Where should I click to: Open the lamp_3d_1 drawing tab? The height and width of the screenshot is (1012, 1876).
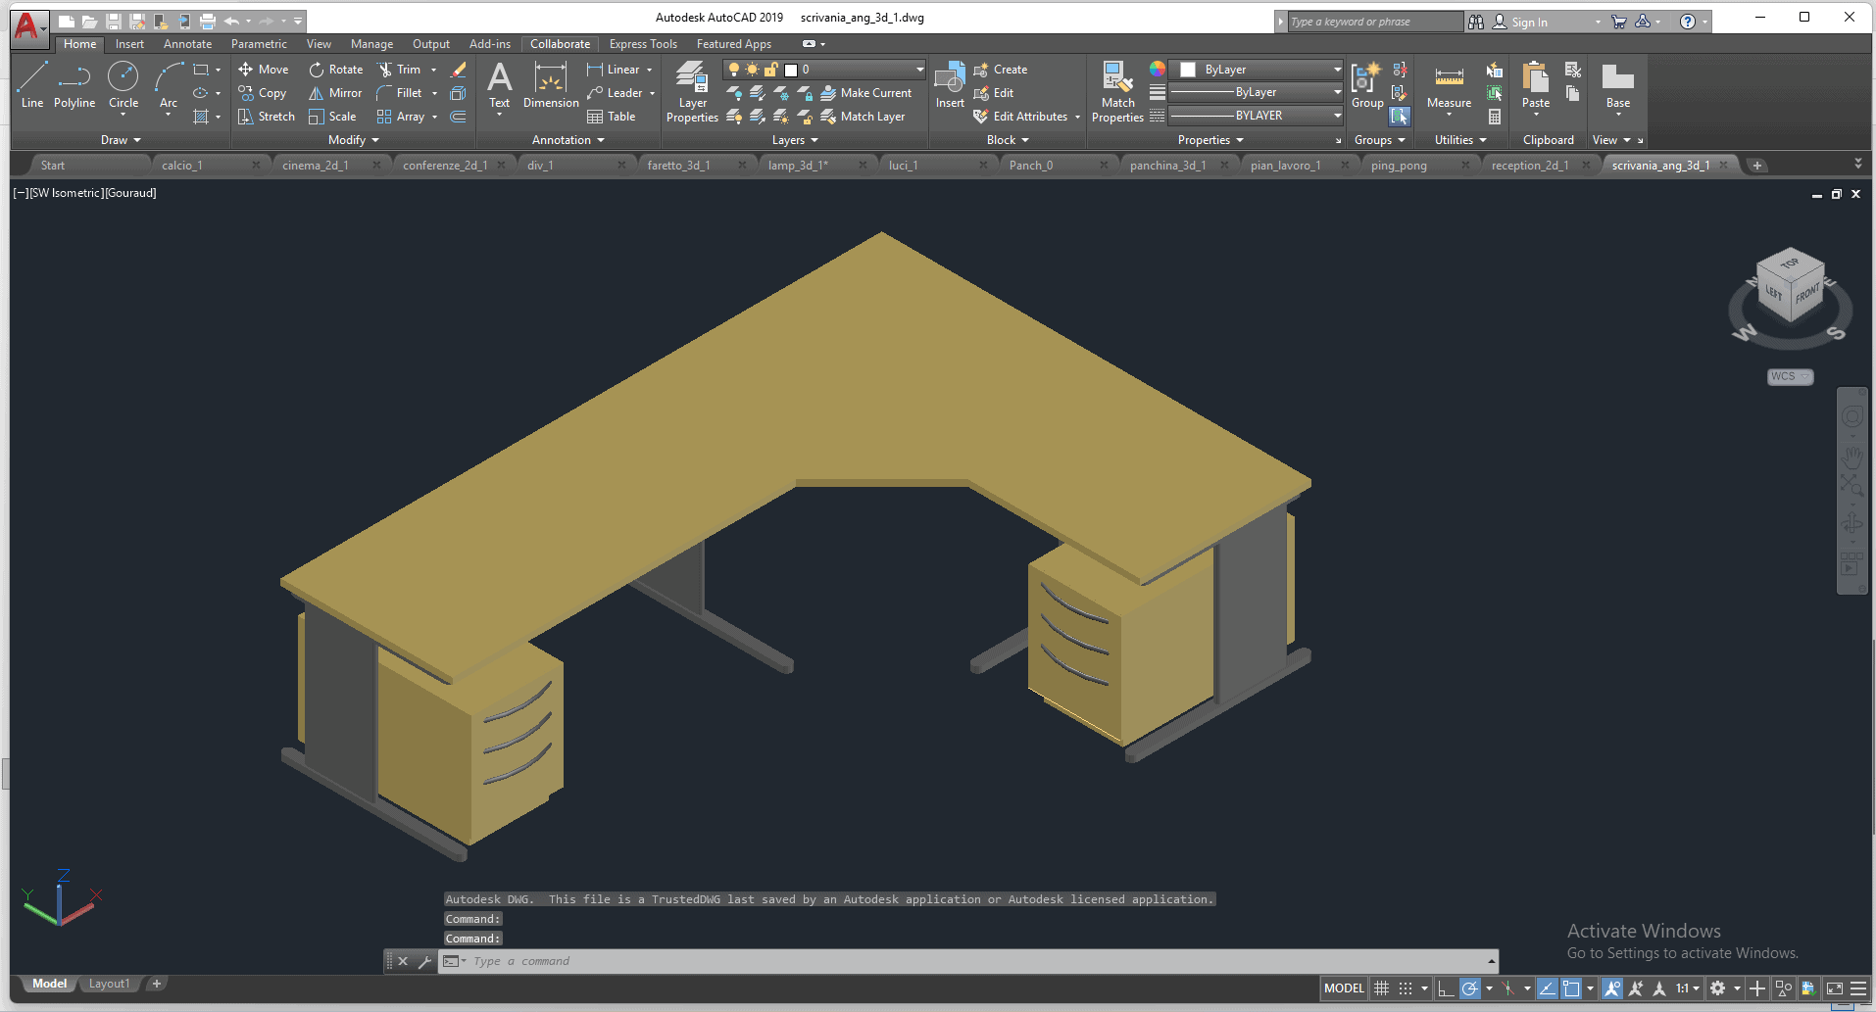point(797,166)
